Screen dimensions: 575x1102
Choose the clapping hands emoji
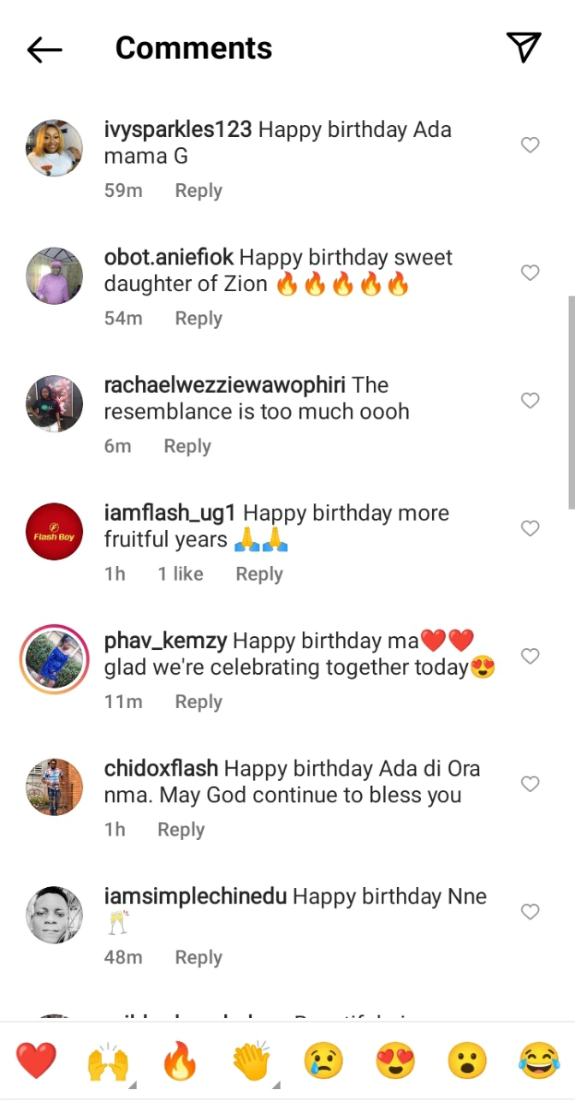point(252,1063)
